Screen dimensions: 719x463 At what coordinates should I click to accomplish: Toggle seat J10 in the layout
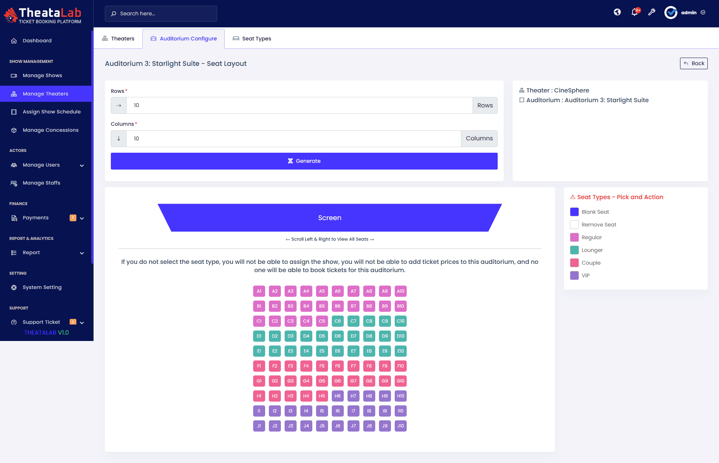(400, 426)
